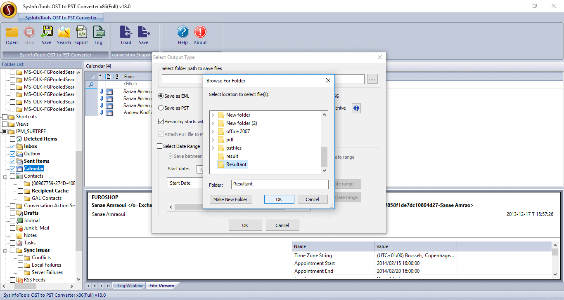Click the Tasks folder icon

coord(20,243)
